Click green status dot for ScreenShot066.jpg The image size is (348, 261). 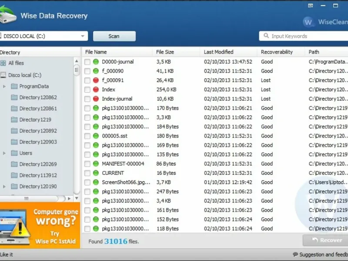pos(96,182)
